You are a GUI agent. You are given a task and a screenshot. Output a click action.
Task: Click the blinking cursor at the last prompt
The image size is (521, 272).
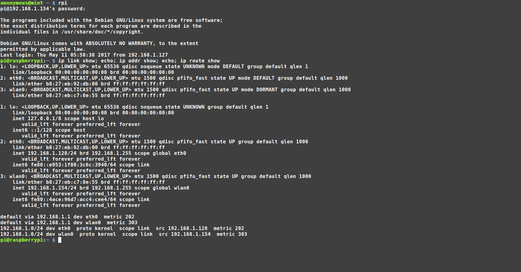[60, 240]
